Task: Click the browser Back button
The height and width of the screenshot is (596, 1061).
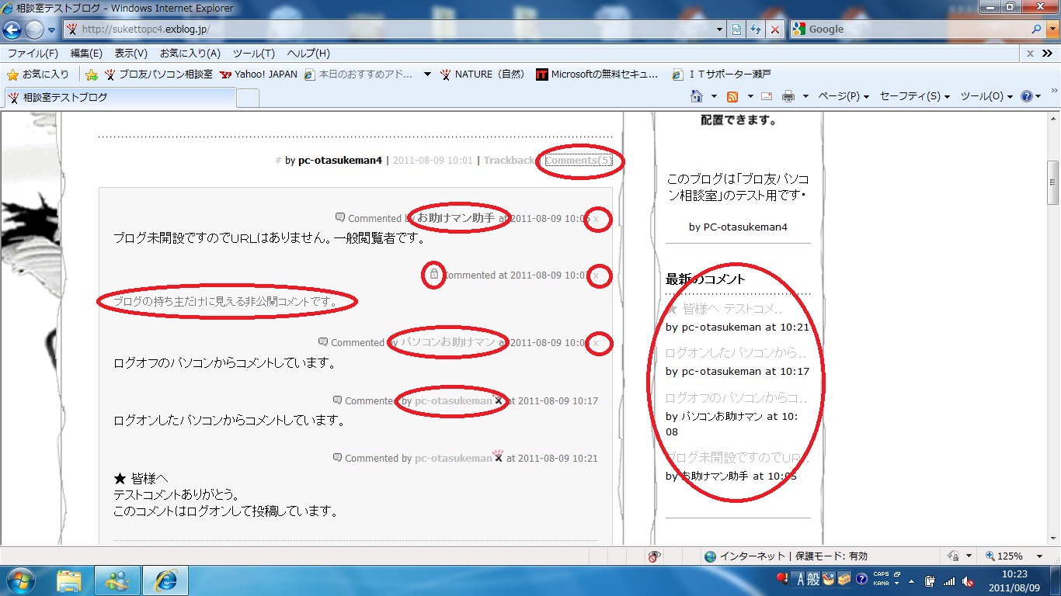Action: [x=12, y=29]
